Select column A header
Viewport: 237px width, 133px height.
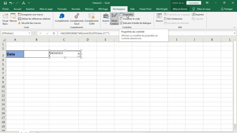tap(15, 40)
